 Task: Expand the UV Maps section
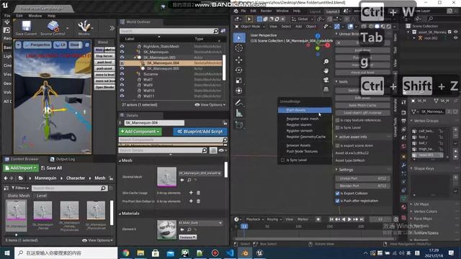point(421,204)
